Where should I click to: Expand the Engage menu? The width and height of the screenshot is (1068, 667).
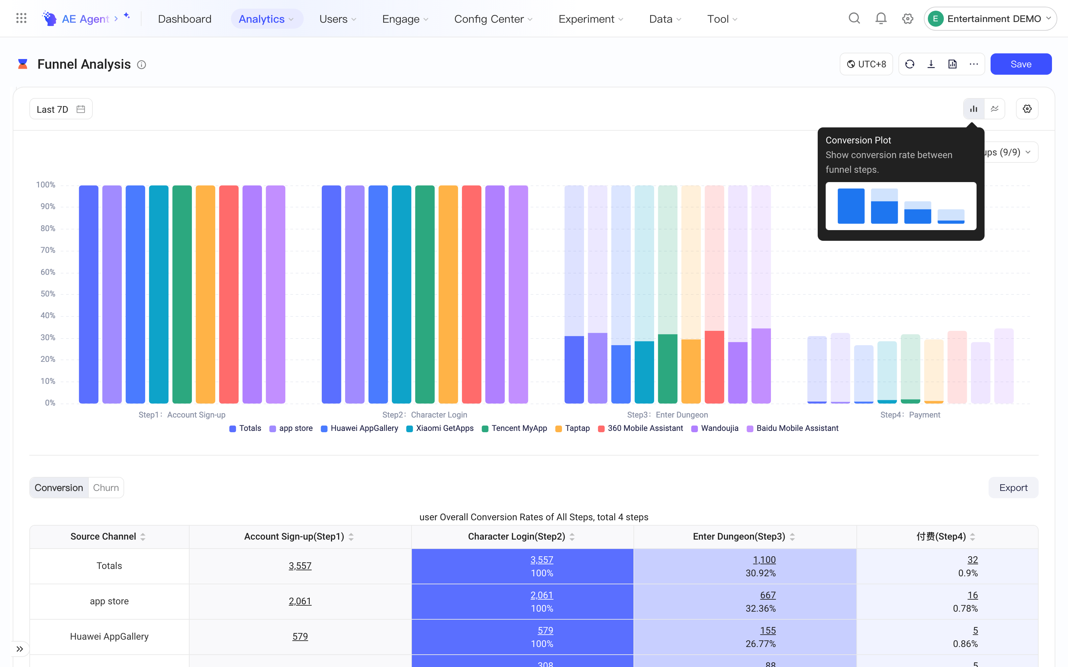[405, 19]
